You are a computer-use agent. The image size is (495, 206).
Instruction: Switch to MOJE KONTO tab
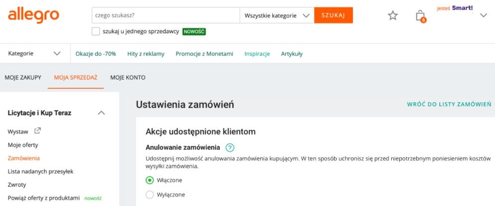tap(128, 77)
